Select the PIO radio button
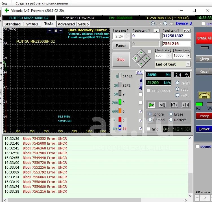This screenshot has height=202, width=212. pos(165,23)
